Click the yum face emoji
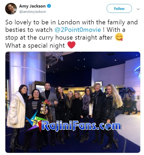Image resolution: width=144 pixels, height=155 pixels. click(x=119, y=37)
